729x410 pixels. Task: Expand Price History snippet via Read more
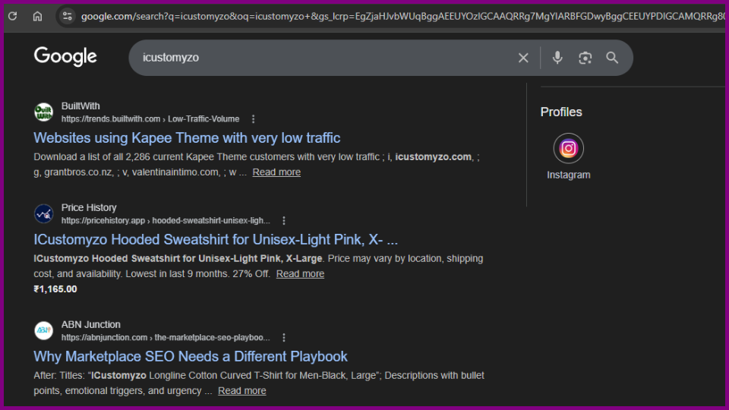pyautogui.click(x=300, y=274)
